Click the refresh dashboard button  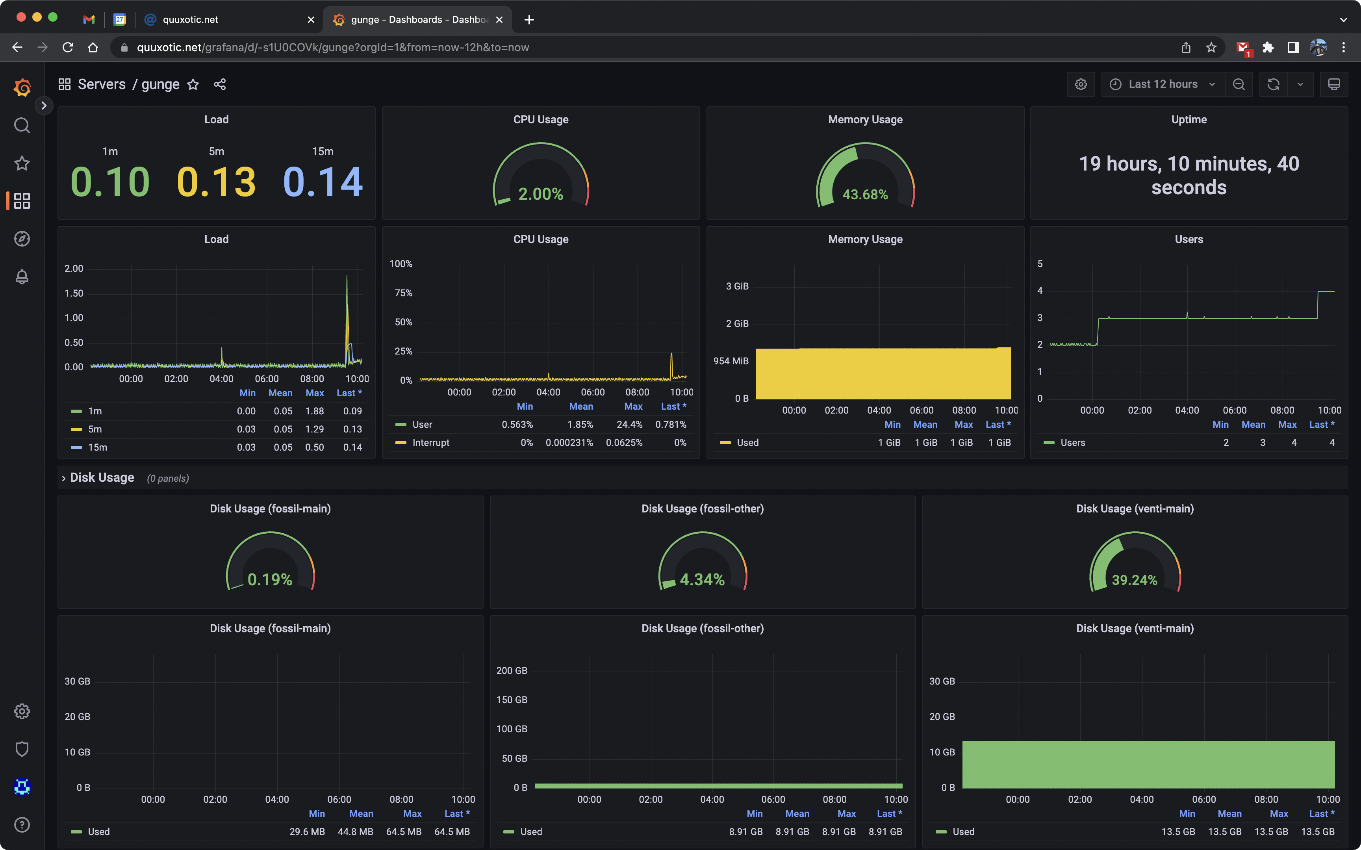click(x=1273, y=84)
